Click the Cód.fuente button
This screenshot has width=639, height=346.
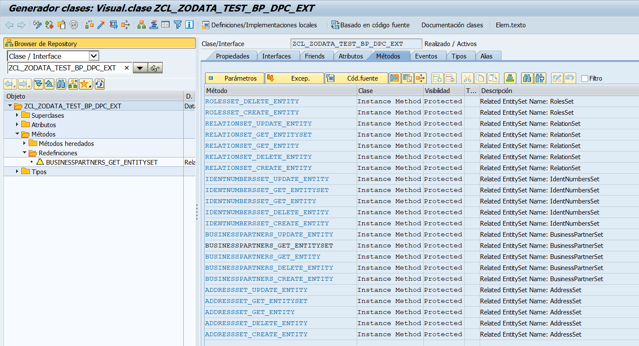[356, 78]
